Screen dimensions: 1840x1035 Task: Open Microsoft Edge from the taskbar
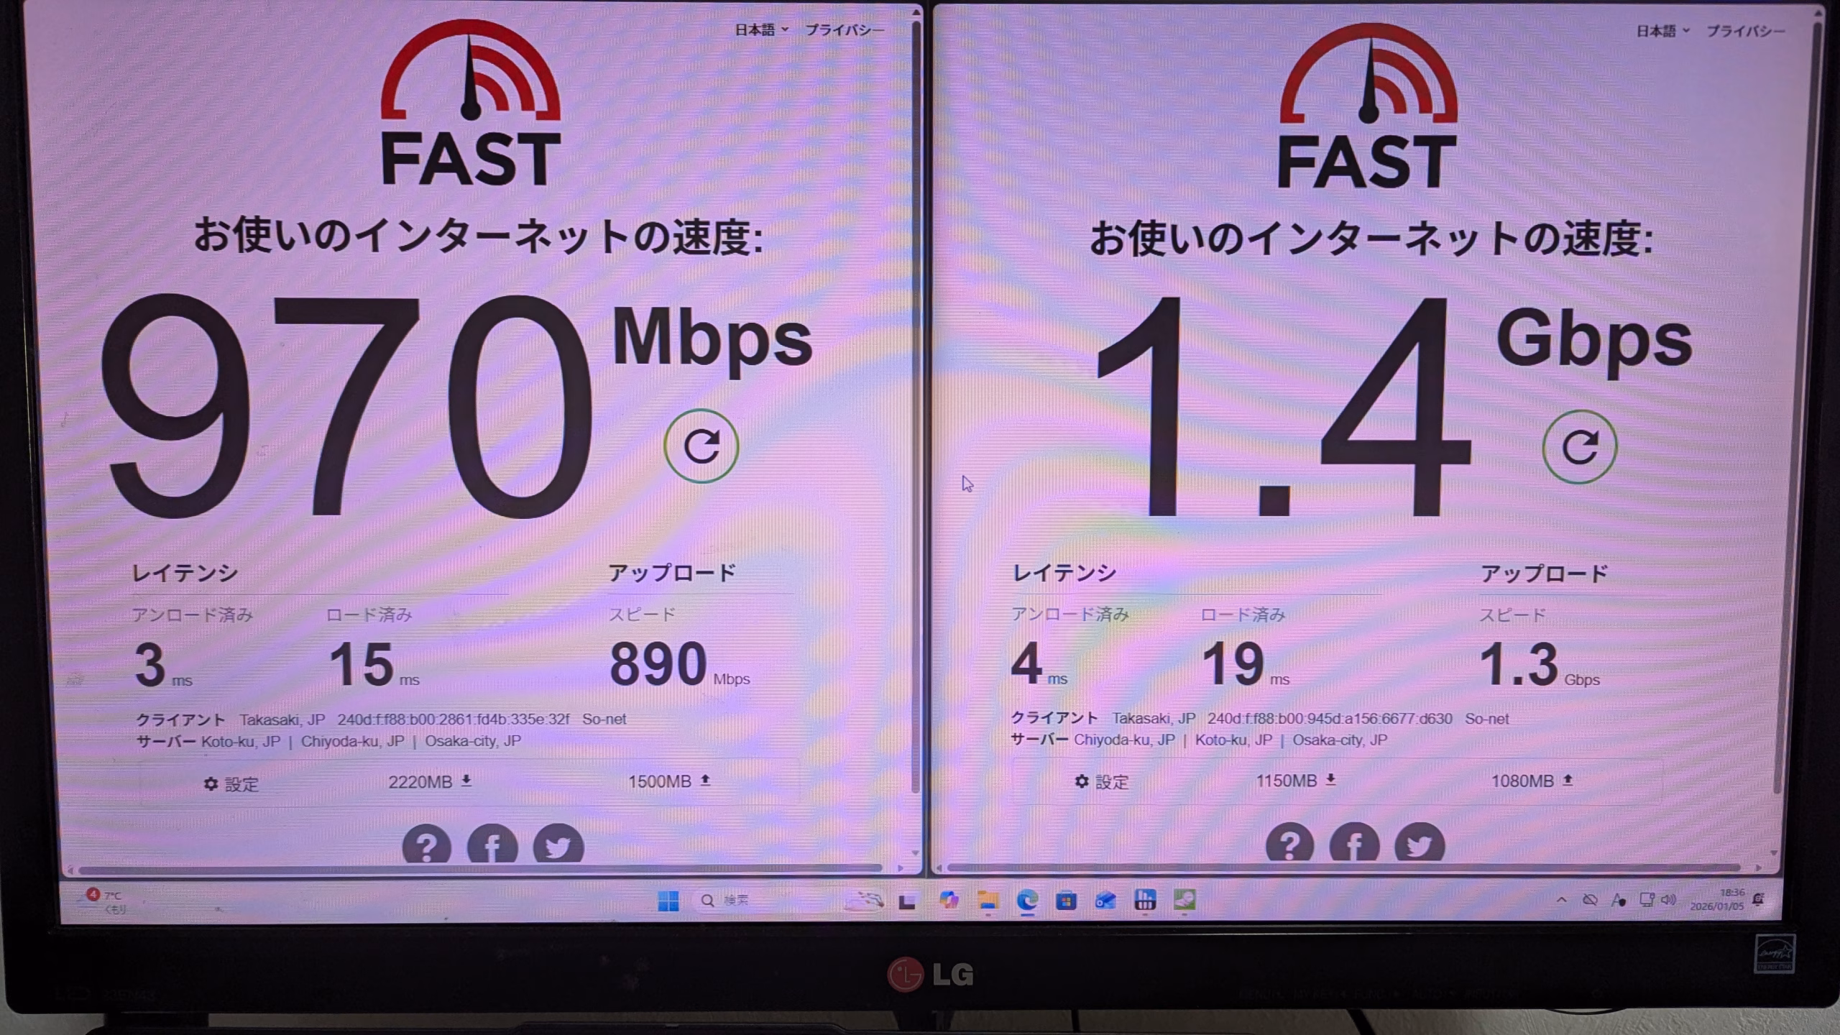pyautogui.click(x=1027, y=901)
